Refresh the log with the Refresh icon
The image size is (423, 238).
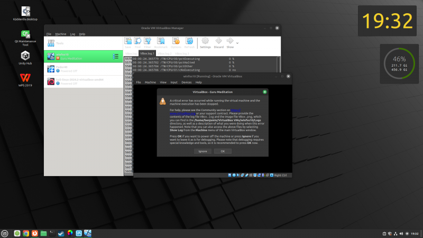(189, 43)
